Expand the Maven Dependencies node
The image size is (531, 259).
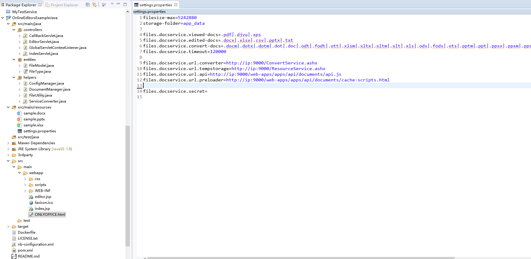click(8, 143)
